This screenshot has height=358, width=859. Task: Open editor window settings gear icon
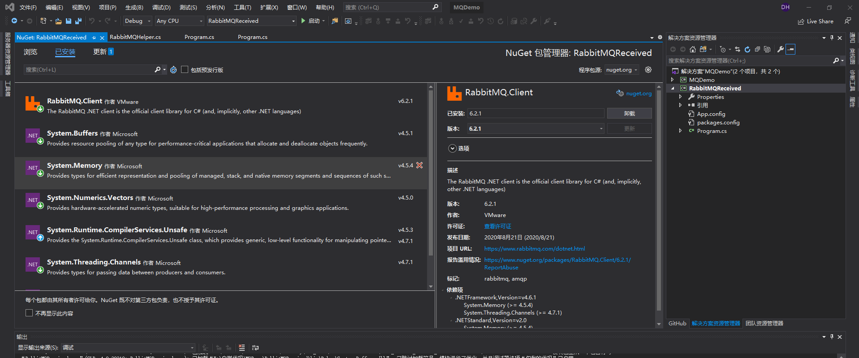click(660, 38)
